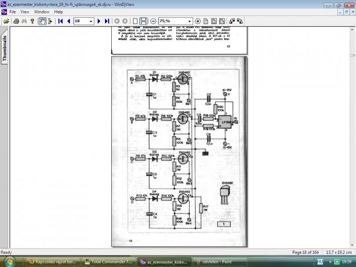
Task: Go to the next page
Action: (99, 21)
